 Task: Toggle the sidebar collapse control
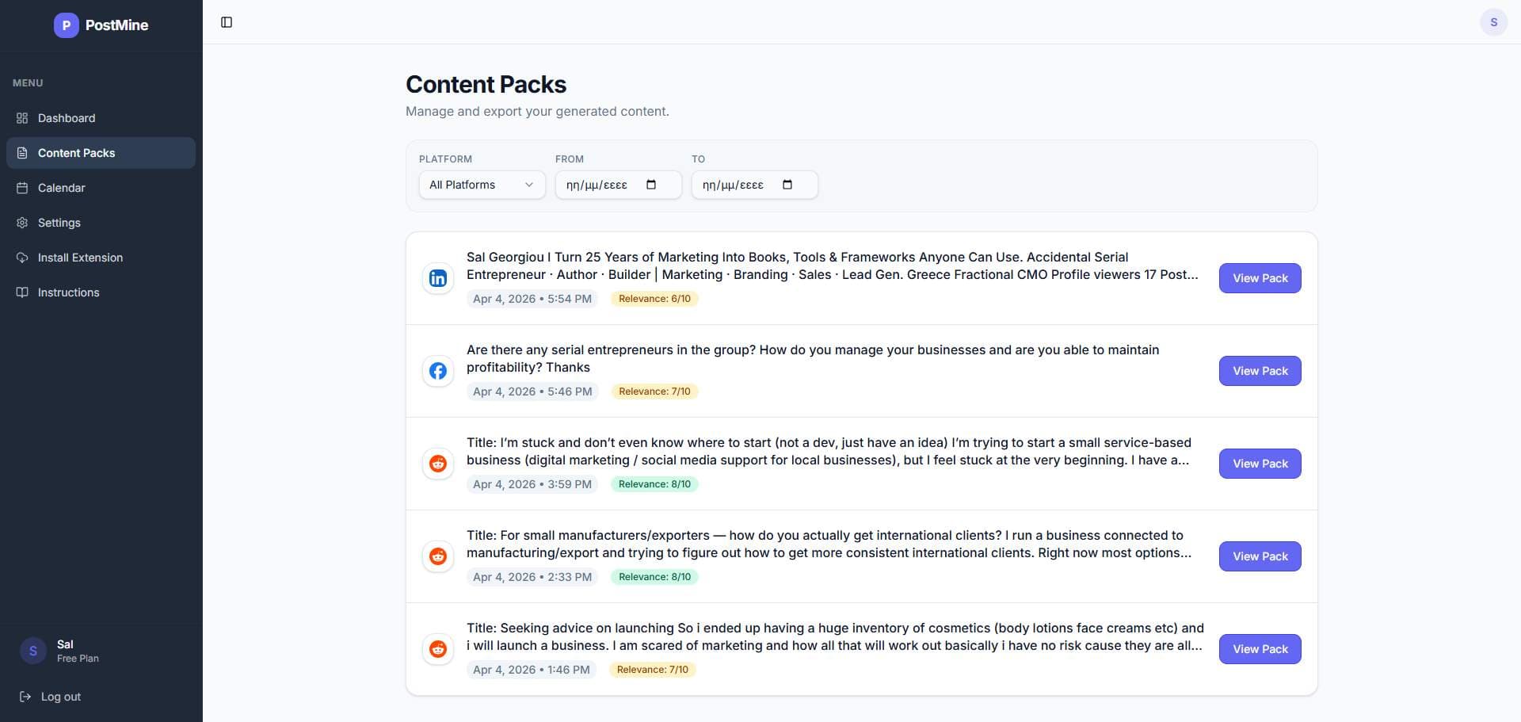click(227, 22)
